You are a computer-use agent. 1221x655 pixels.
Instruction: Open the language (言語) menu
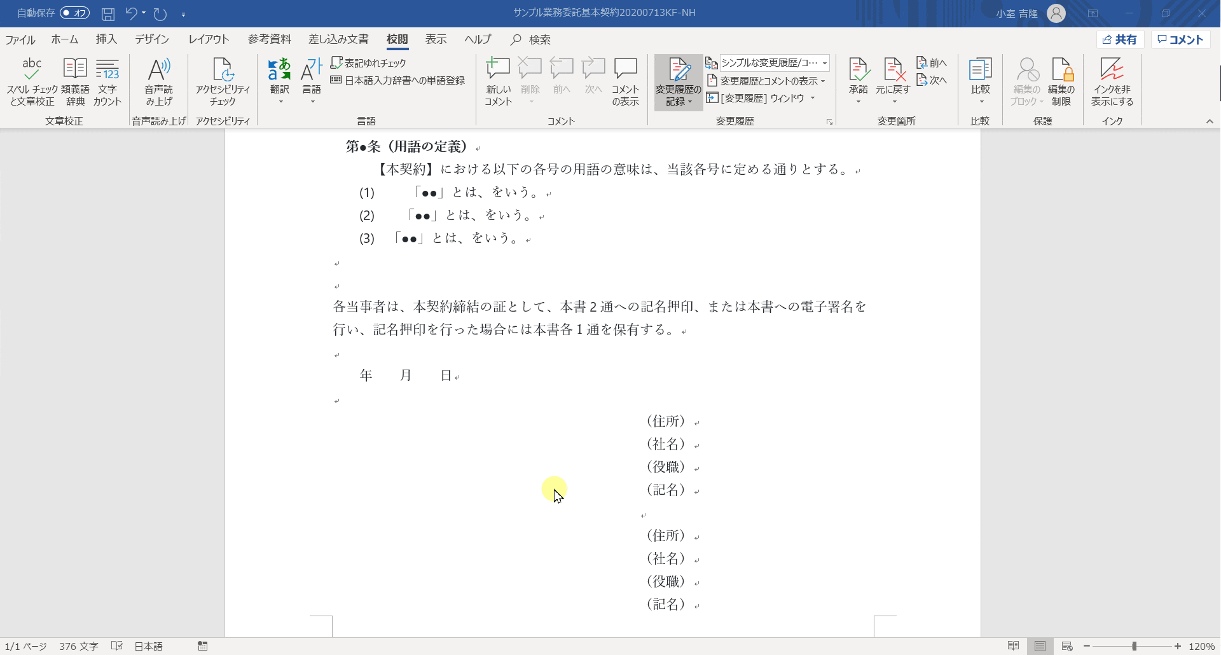[312, 81]
